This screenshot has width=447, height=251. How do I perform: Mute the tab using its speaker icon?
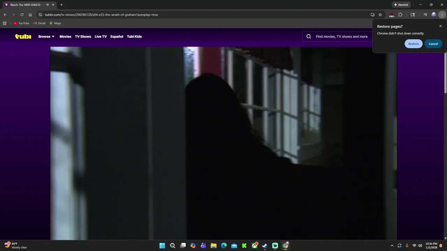[47, 5]
